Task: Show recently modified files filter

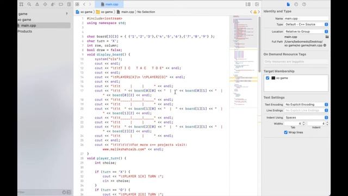Action: [64, 192]
